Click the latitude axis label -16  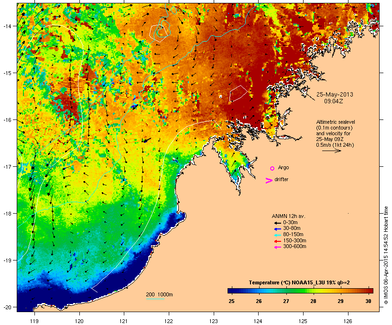7,120
